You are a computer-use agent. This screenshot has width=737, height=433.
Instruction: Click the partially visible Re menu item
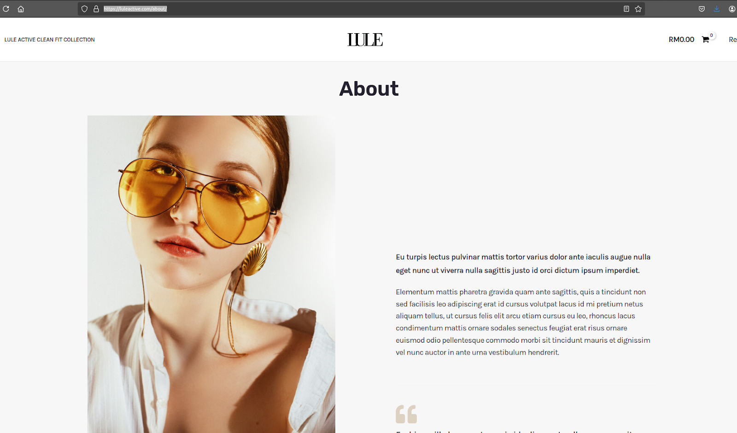732,40
